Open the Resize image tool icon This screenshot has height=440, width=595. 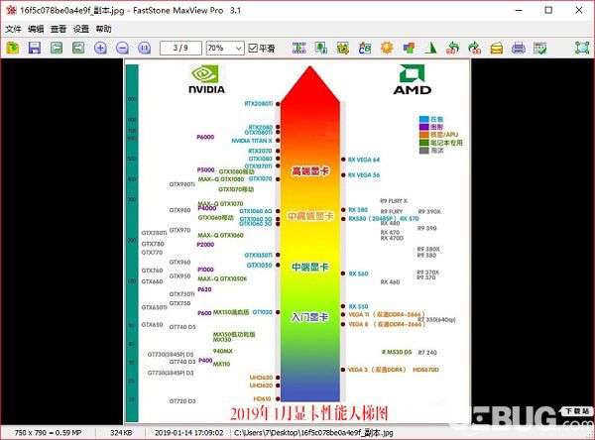321,48
